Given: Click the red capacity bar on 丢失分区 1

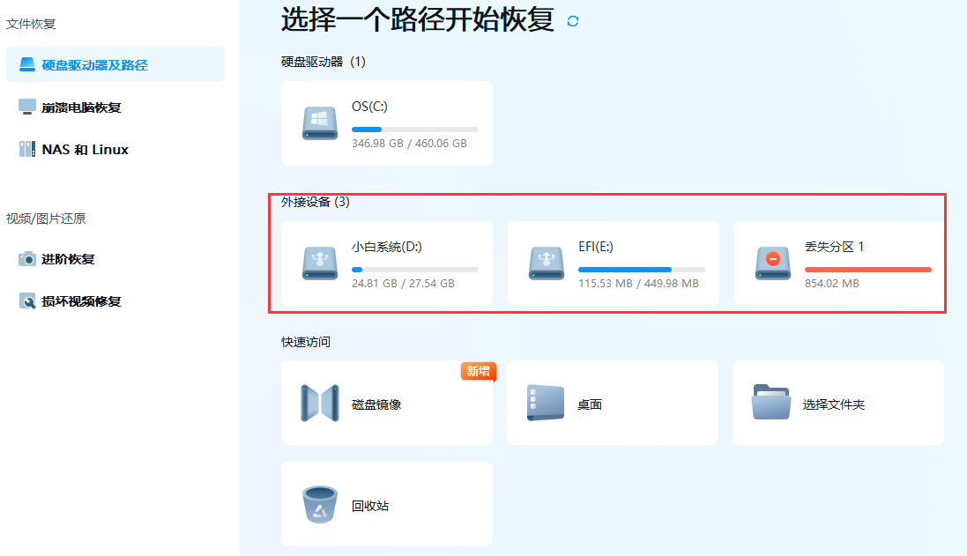Looking at the screenshot, I should (x=868, y=268).
